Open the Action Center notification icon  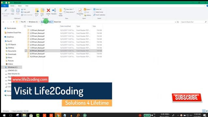[x=205, y=115]
